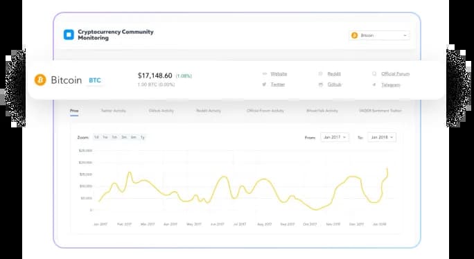
Task: Switch to the BitcoinTalk Activity tab
Action: [x=322, y=111]
